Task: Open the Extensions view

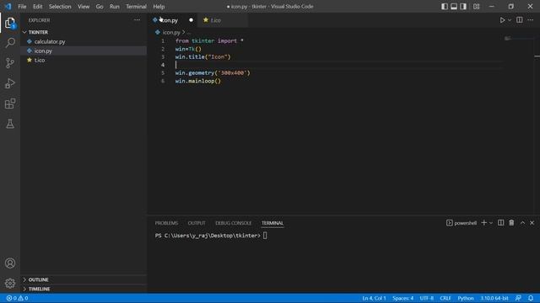Action: coord(10,104)
